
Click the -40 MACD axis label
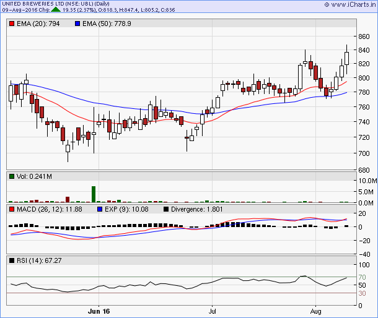(365, 254)
